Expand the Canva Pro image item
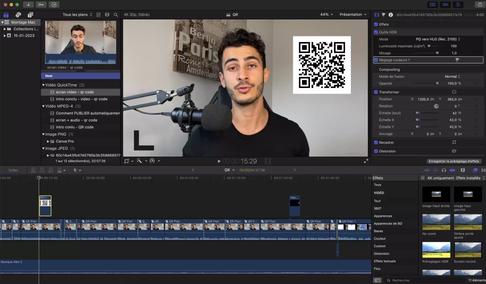Screen dimensions: 486x284 [48, 141]
